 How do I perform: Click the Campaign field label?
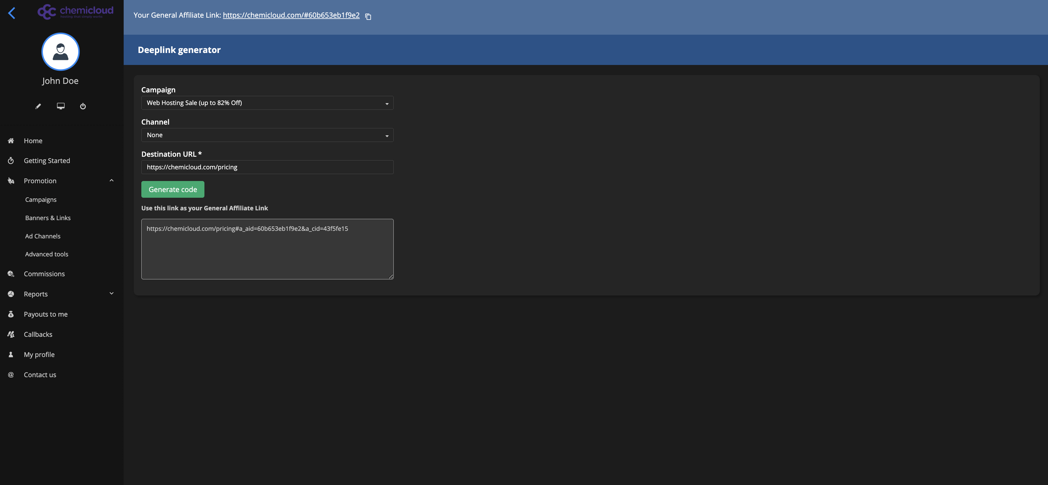point(158,90)
